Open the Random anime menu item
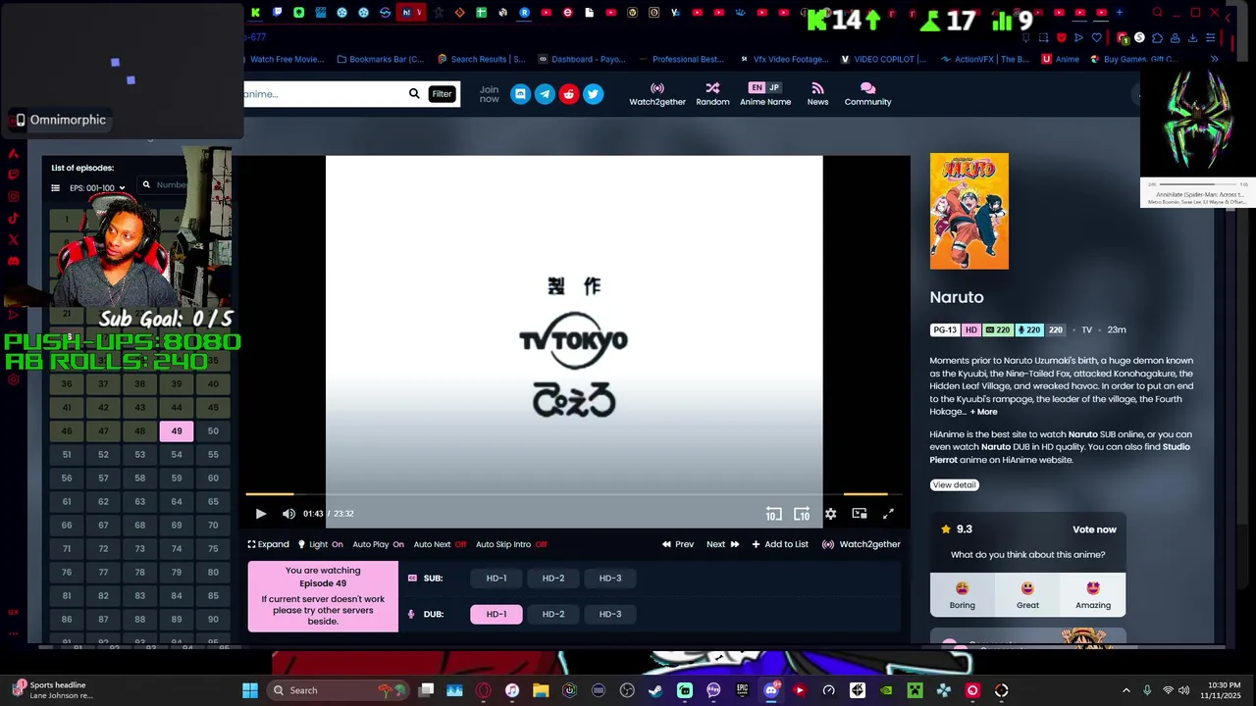Viewport: 1256px width, 706px height. 712,94
